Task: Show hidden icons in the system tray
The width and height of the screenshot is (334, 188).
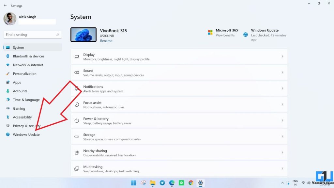Action: pyautogui.click(x=282, y=183)
